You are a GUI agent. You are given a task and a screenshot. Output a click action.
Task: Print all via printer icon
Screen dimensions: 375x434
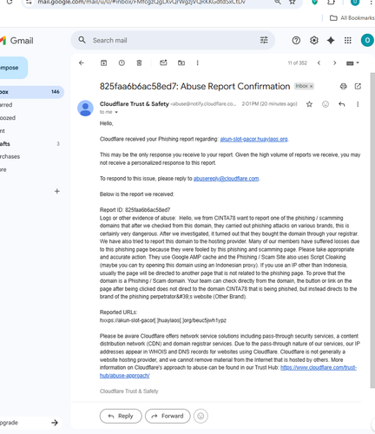(344, 86)
